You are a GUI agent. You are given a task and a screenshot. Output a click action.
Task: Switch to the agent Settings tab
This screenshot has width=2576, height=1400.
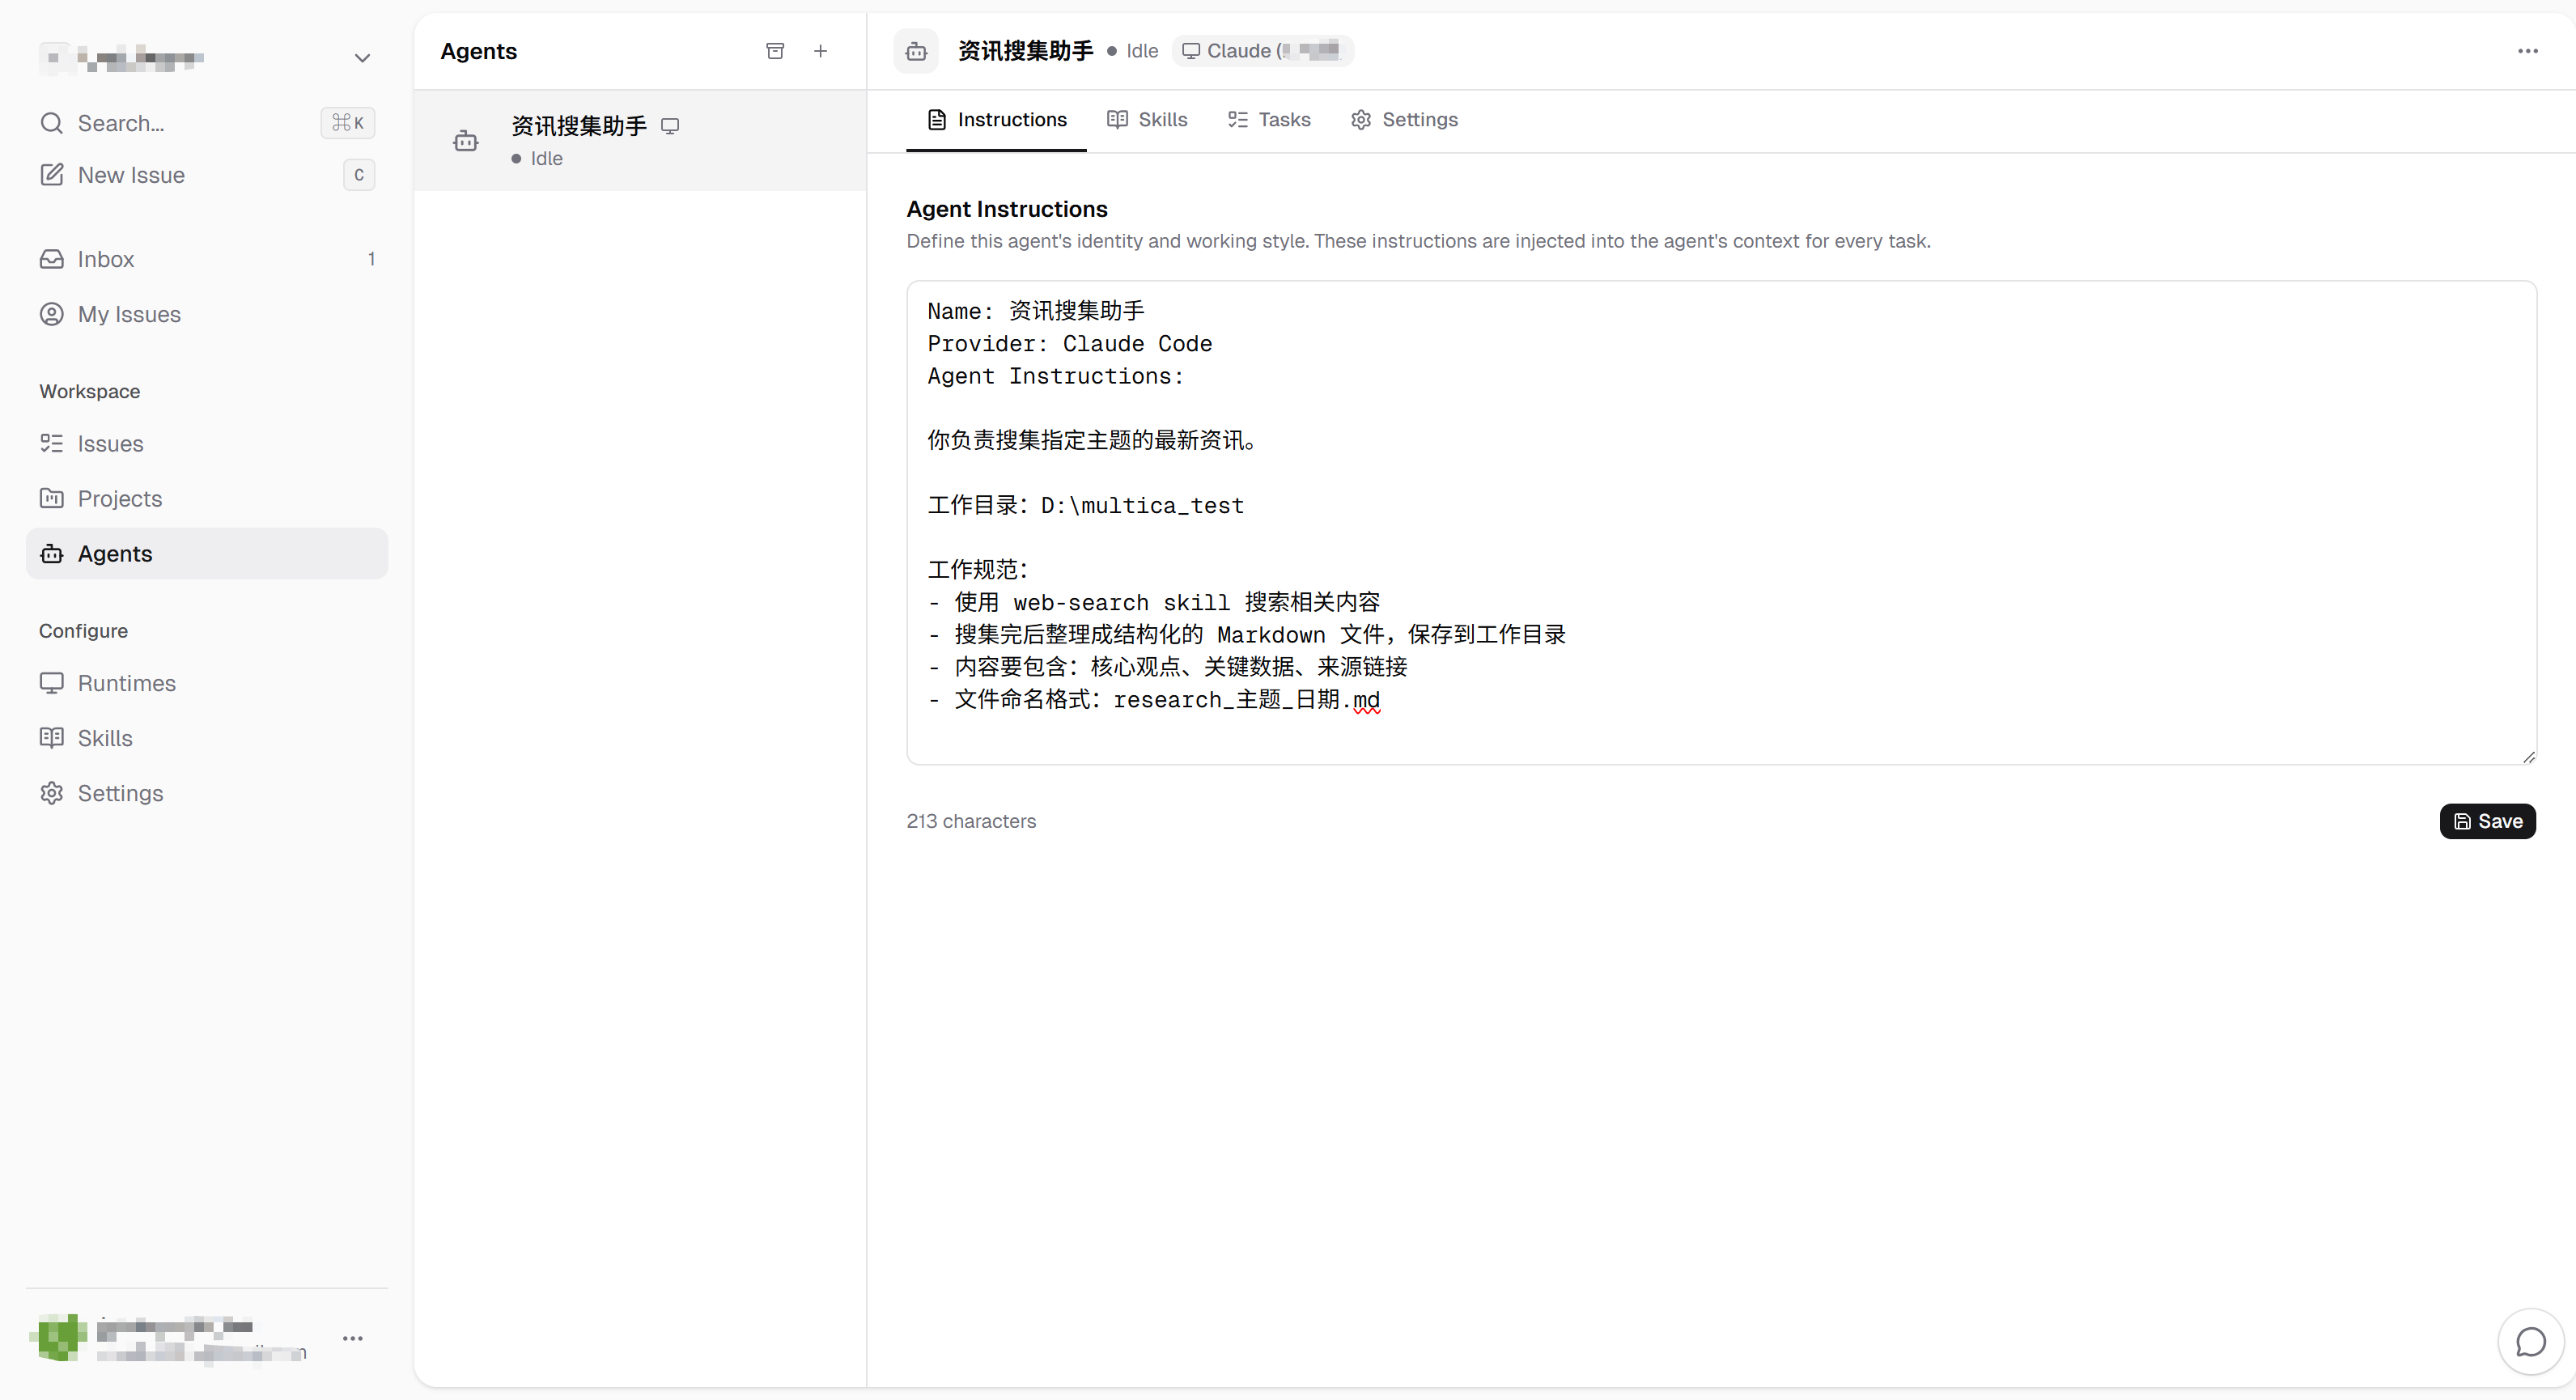1404,120
